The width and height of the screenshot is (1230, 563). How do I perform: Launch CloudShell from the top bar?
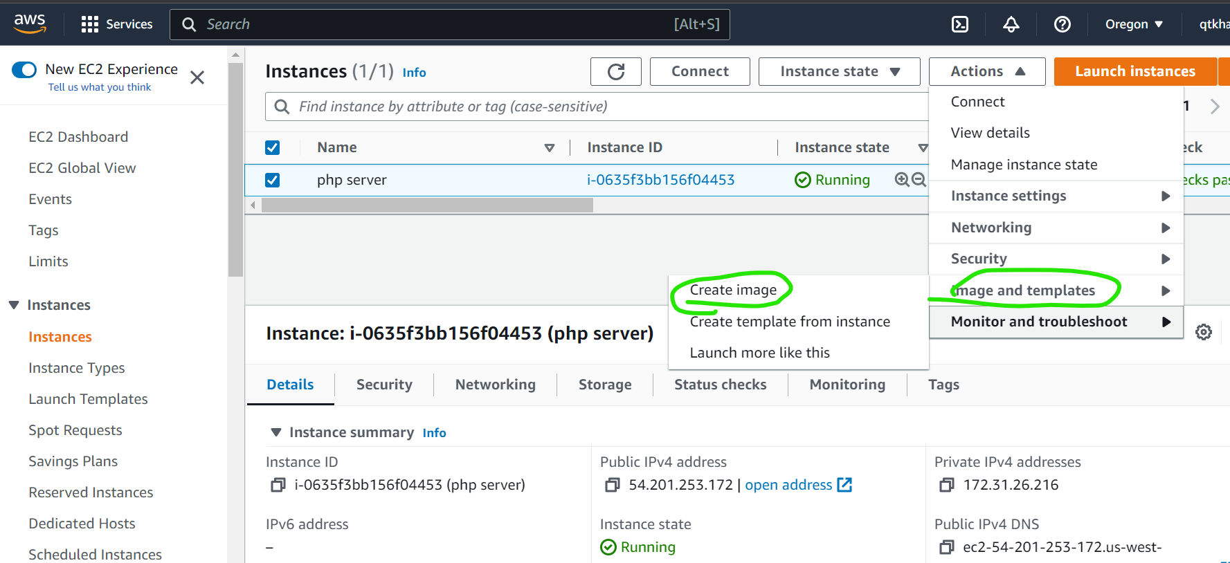point(960,24)
